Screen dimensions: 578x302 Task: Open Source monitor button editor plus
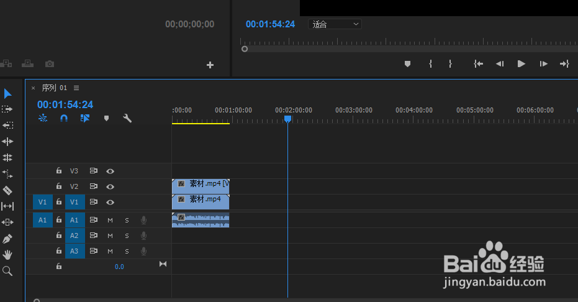210,65
